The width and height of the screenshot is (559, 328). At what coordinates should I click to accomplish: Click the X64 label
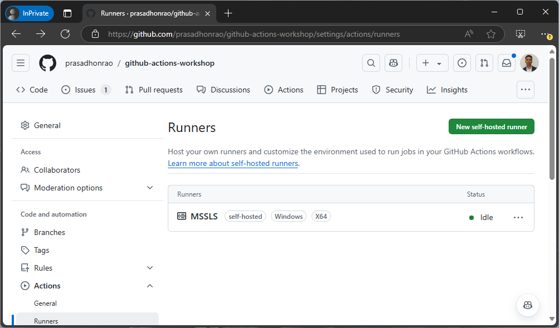321,216
